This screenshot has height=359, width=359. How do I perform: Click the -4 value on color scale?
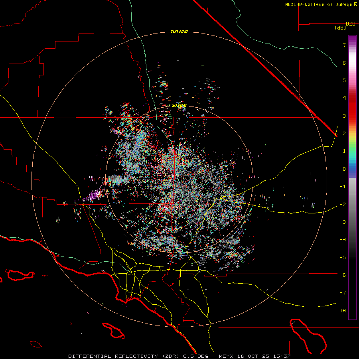343,240
